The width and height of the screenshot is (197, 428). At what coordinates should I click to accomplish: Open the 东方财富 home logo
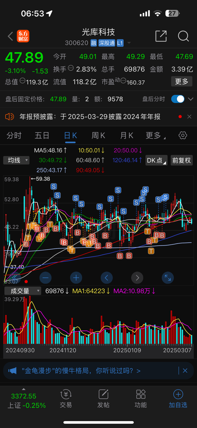click(23, 36)
